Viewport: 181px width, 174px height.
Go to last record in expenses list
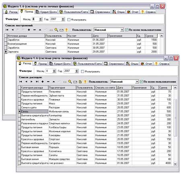click(x=37, y=82)
